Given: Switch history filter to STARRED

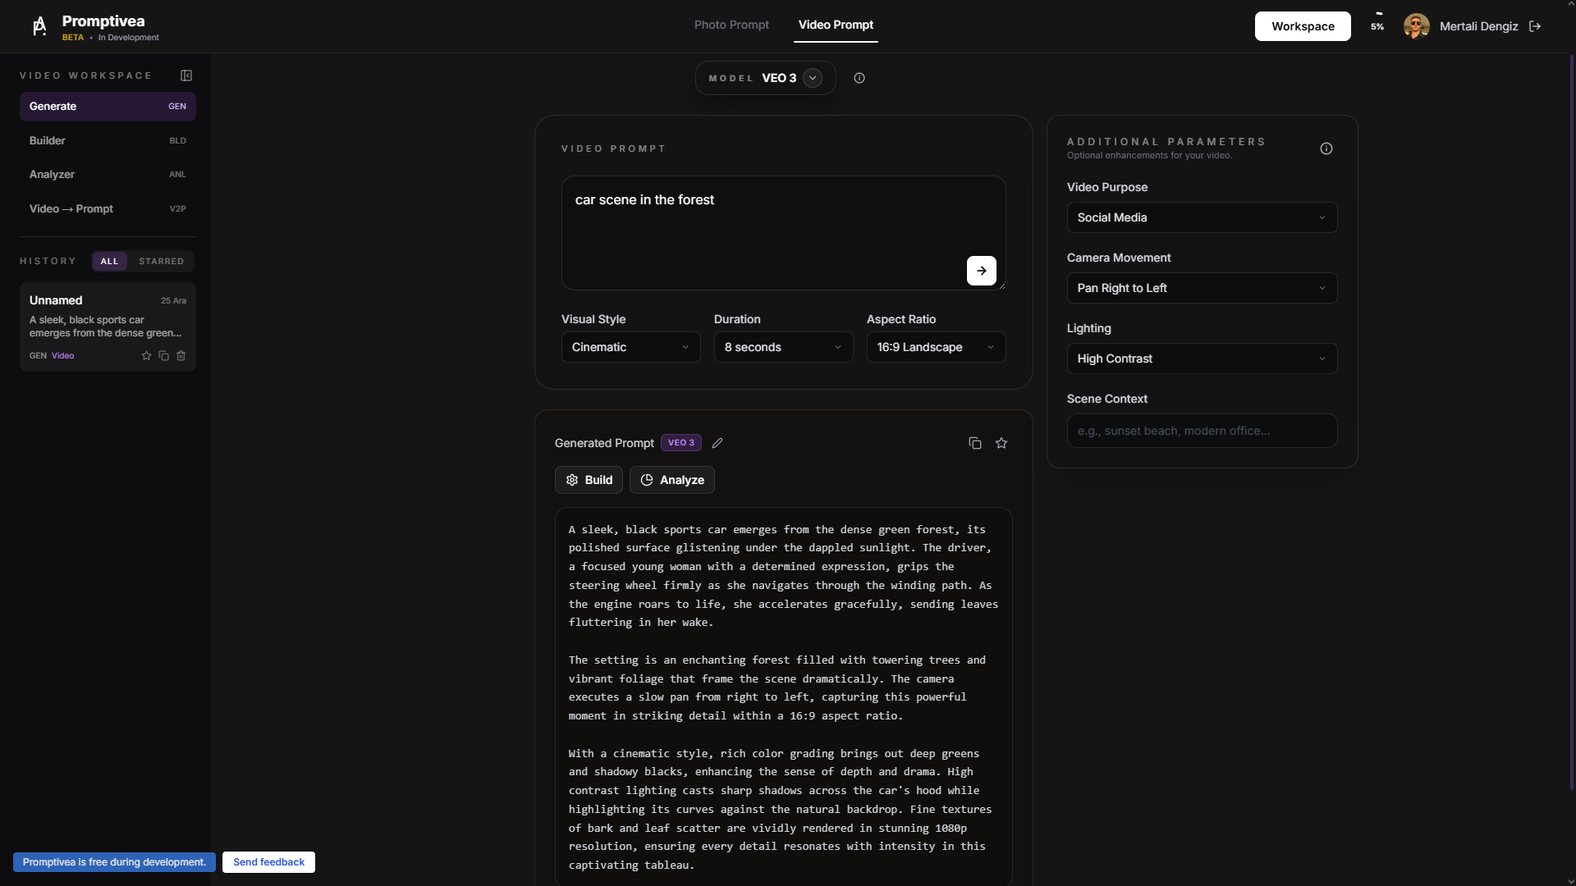Looking at the screenshot, I should tap(161, 261).
